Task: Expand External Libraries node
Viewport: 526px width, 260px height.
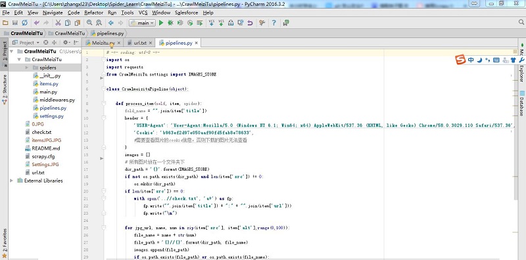Action: (12, 181)
